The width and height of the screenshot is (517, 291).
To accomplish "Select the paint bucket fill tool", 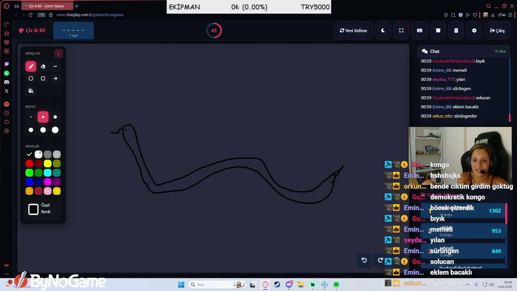I will point(31,91).
